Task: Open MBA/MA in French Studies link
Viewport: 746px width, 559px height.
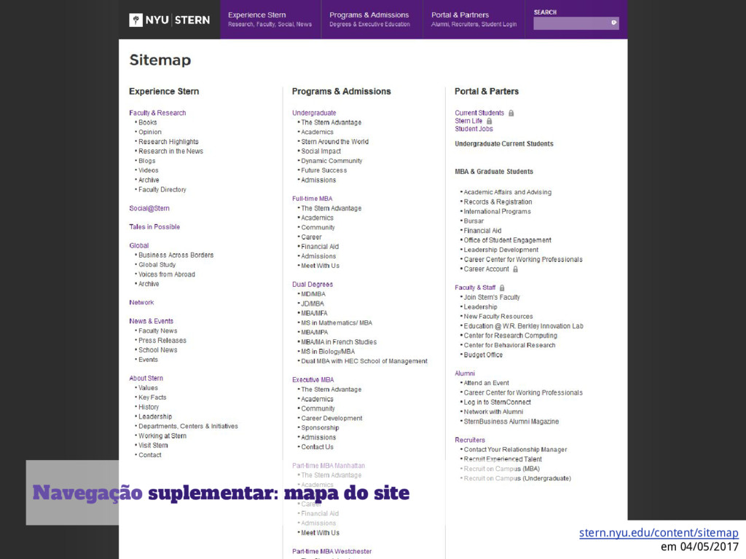Action: [339, 342]
